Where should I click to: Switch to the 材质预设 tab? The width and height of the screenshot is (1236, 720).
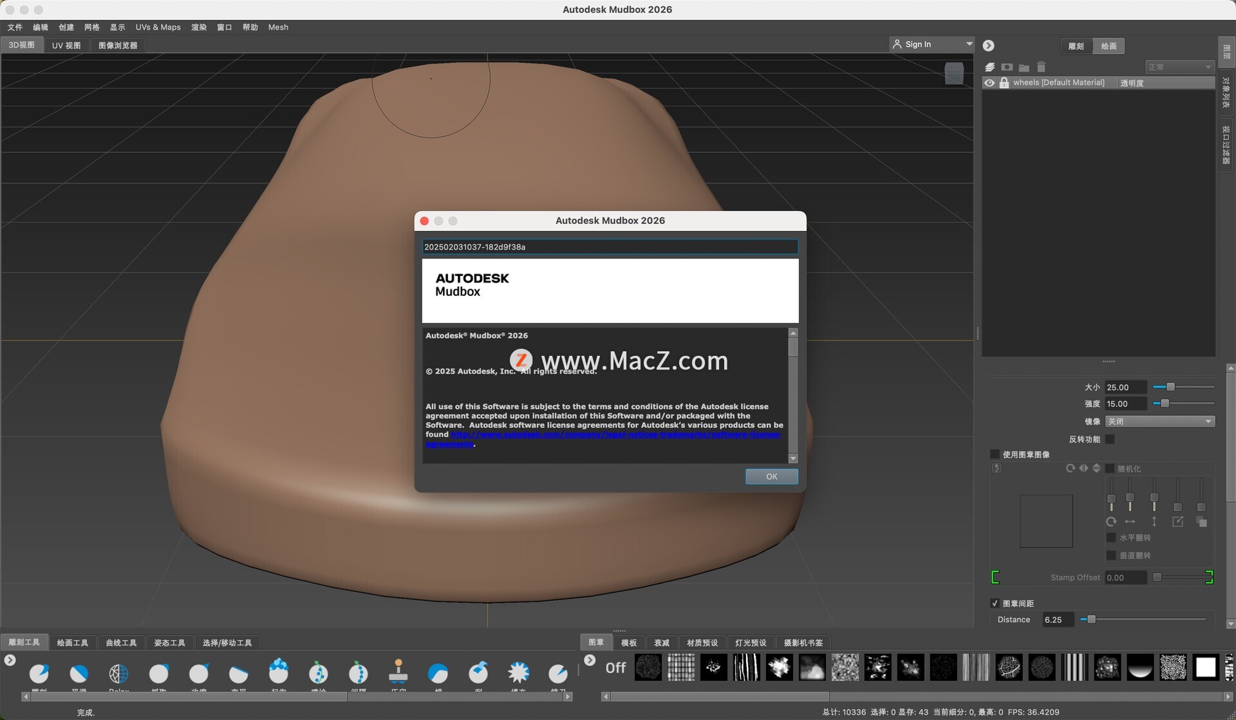702,643
